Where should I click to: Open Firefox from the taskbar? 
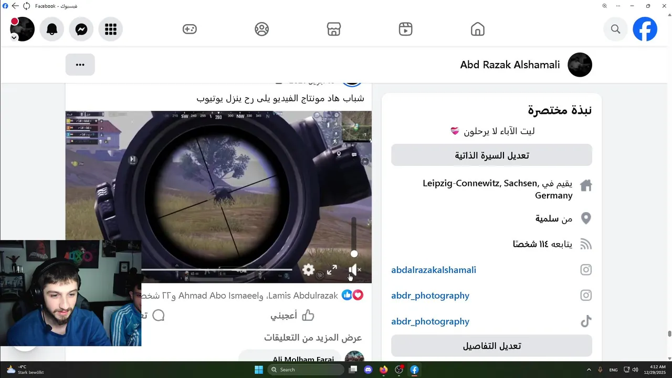(x=383, y=370)
